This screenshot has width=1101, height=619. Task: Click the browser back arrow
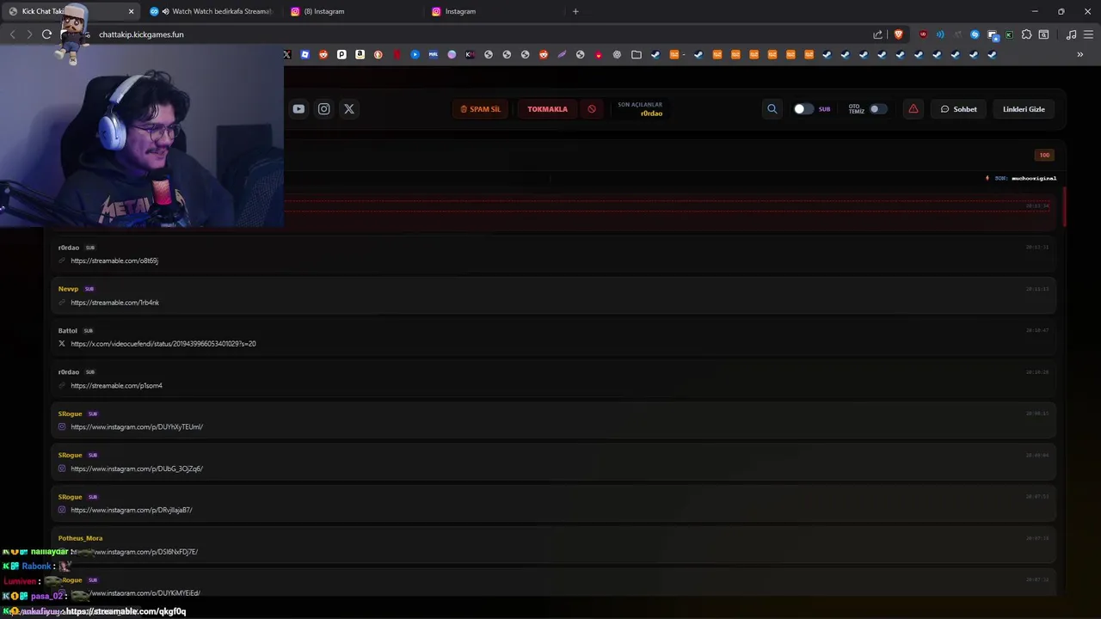pos(12,34)
